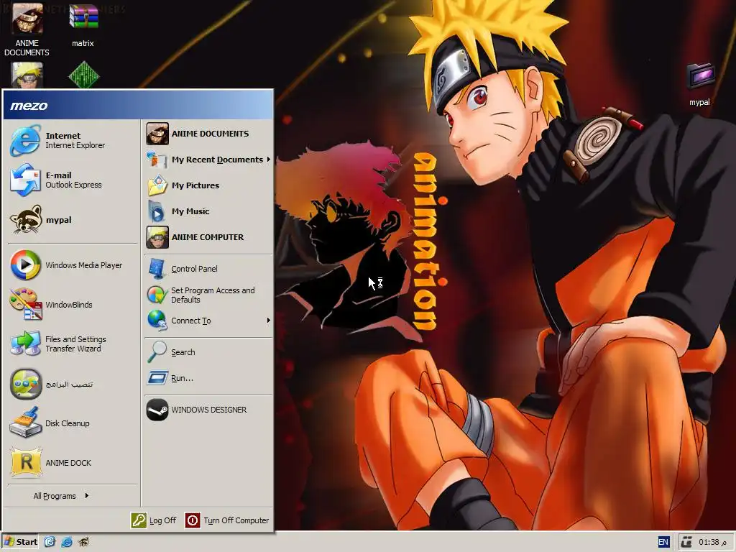Open ANIME COMPUTER
This screenshot has width=736, height=552.
pos(208,237)
